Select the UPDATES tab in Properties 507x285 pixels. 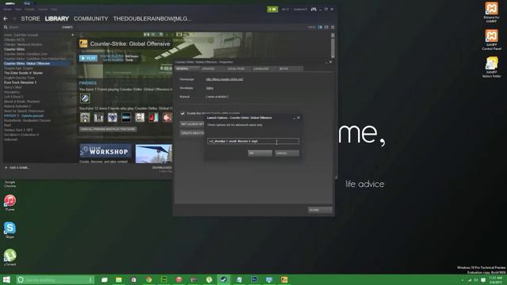click(x=212, y=69)
